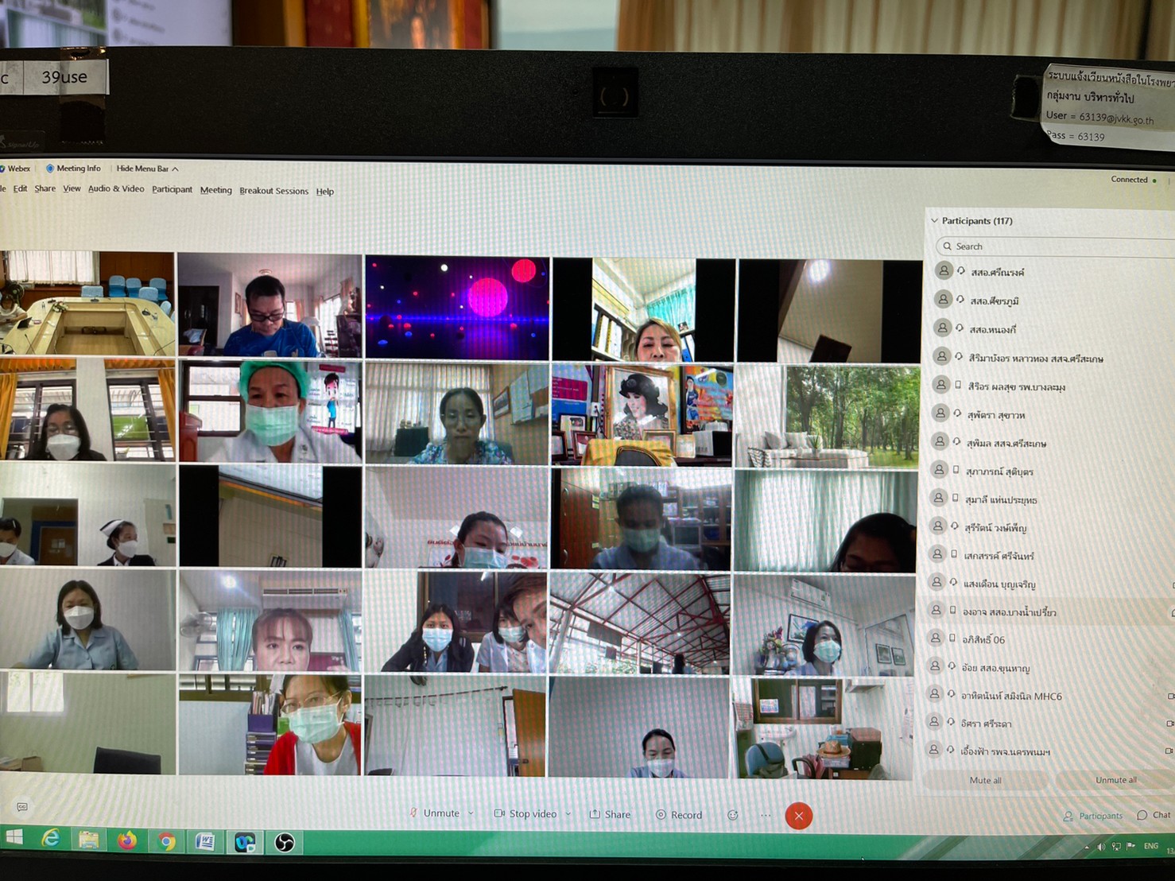Open the arrow next to Stop video
Image resolution: width=1175 pixels, height=881 pixels.
pos(568,813)
